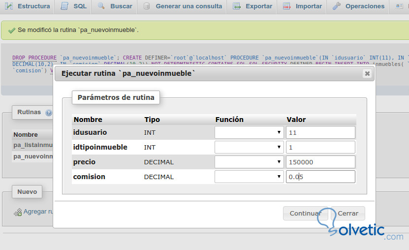Open Función dropdown for idusuario
This screenshot has height=250, width=409.
[249, 132]
